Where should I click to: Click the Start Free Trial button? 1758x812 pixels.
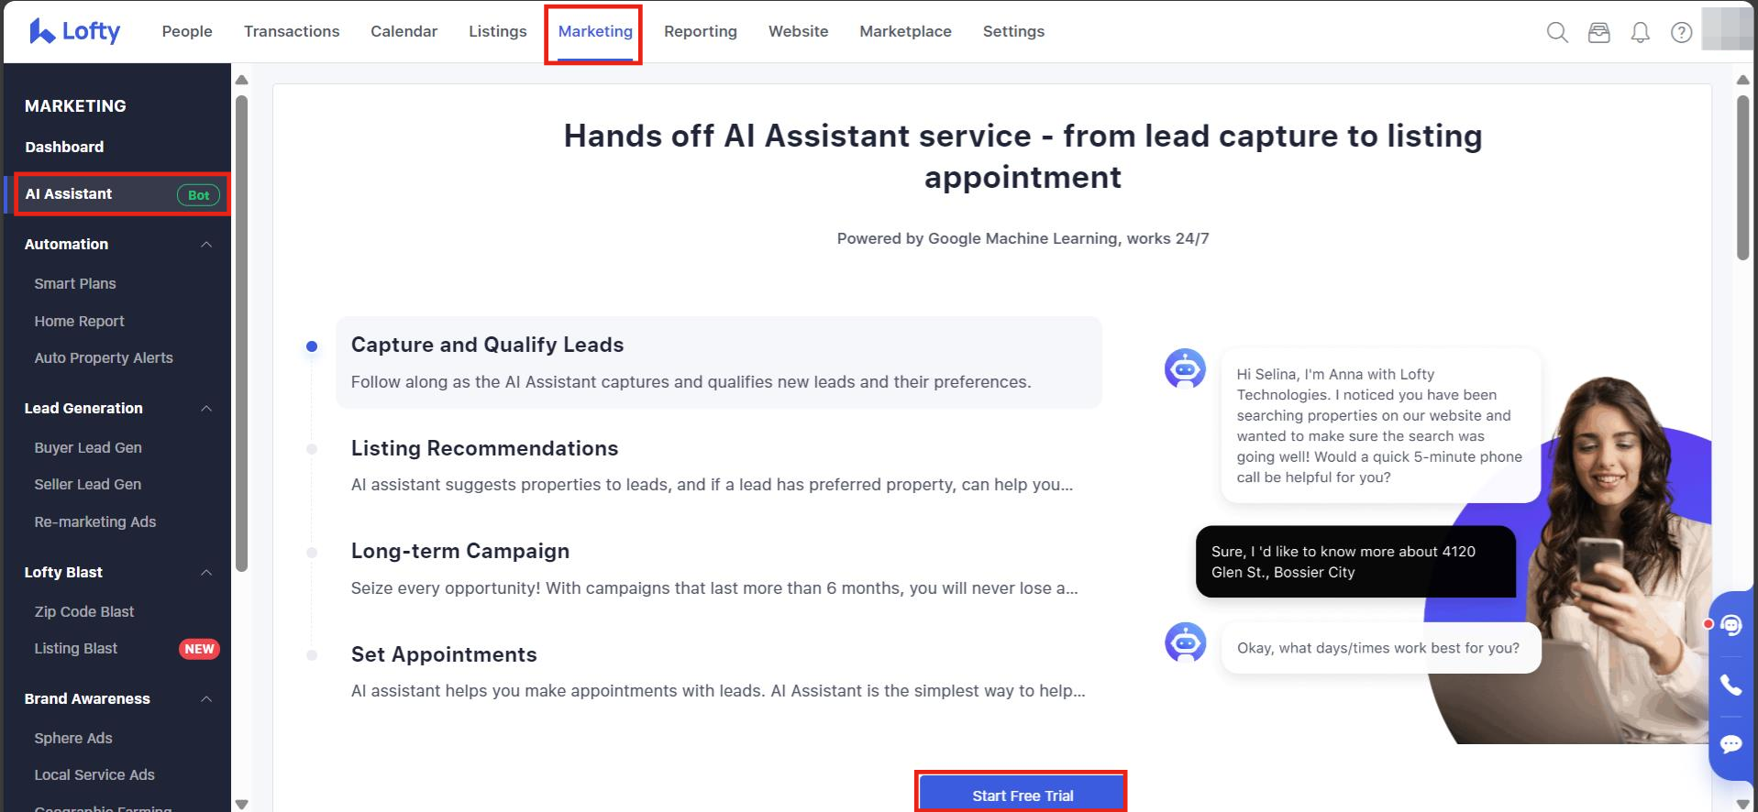1023,794
